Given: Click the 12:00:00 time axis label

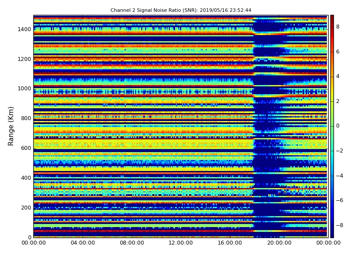Looking at the screenshot, I should (181, 243).
